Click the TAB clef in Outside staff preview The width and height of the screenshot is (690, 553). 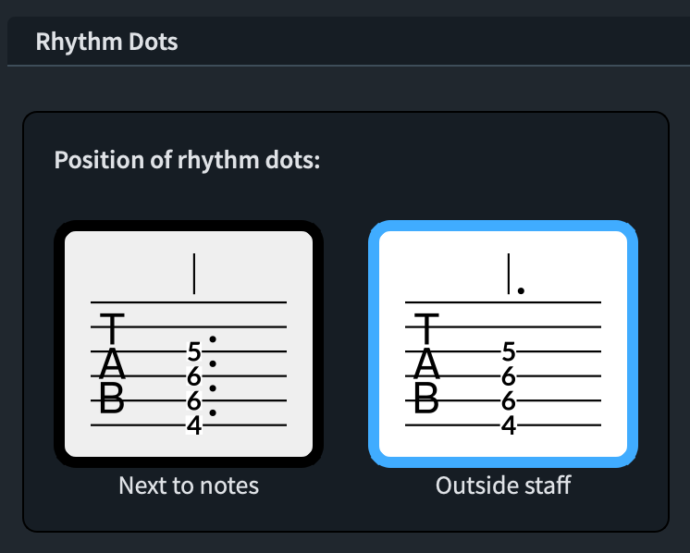[x=426, y=364]
